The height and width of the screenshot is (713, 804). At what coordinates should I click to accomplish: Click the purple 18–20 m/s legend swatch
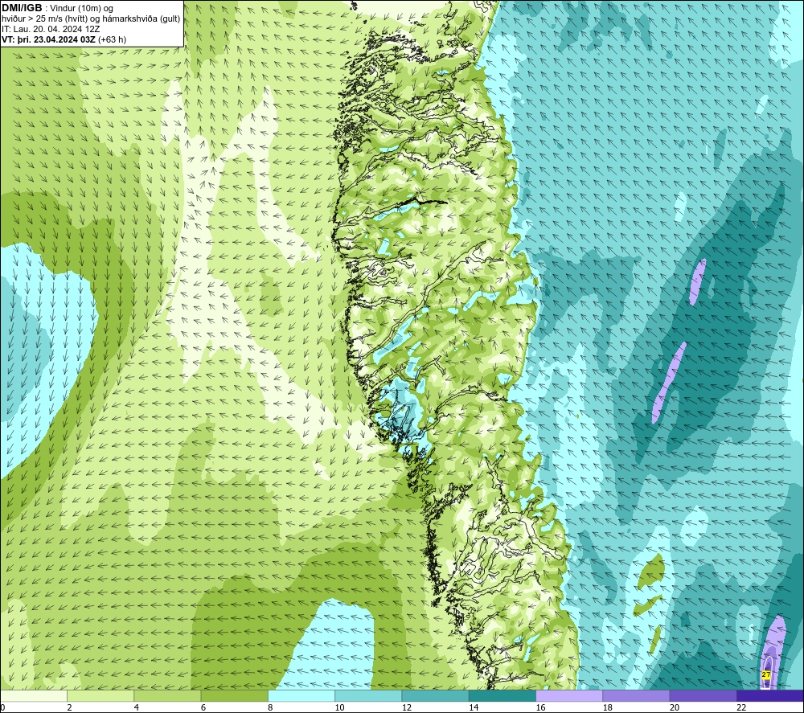(636, 695)
